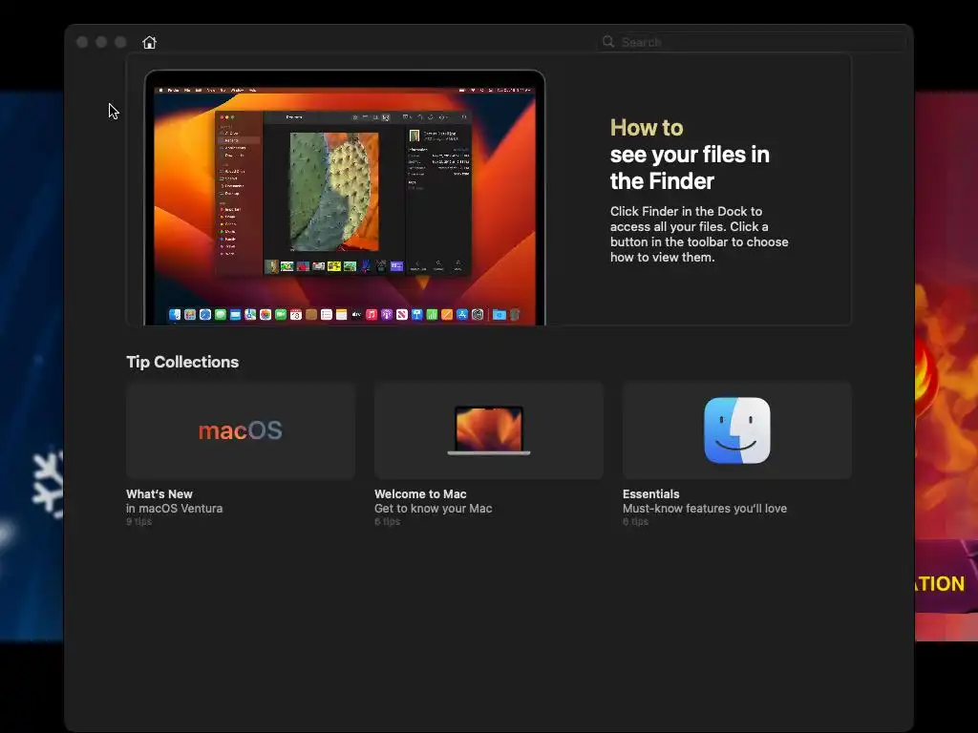The image size is (978, 733).
Task: Click the "Get to know your Mac" subtitle
Action: pyautogui.click(x=433, y=508)
